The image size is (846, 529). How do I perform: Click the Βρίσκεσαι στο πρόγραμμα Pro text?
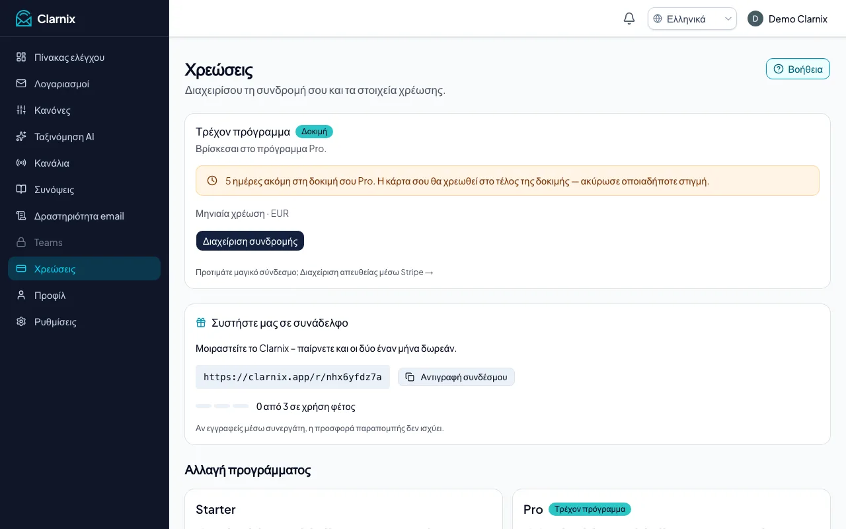261,149
